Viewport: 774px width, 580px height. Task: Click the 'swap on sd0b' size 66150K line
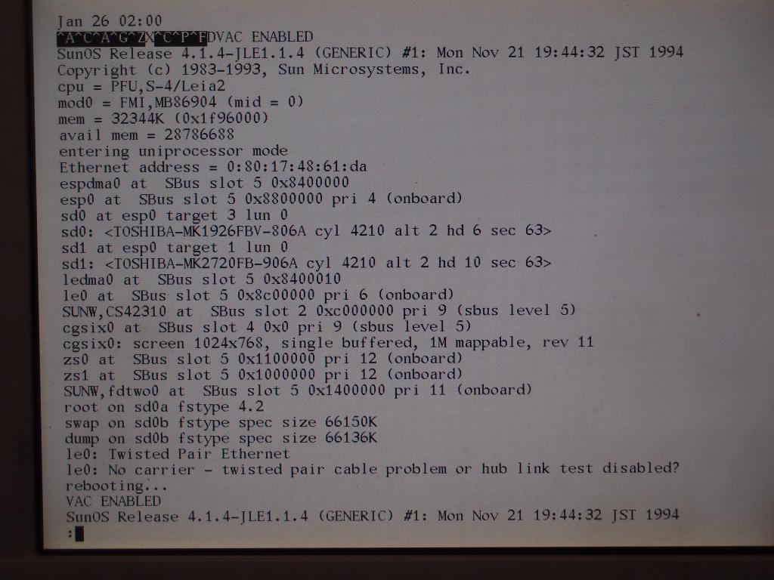pos(221,423)
